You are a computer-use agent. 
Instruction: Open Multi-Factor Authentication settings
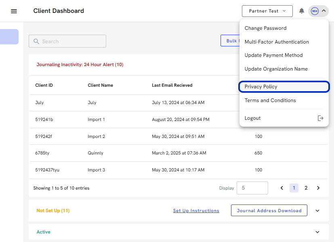click(x=277, y=42)
